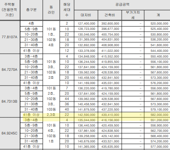Click the 층구분 column header

click(x=31, y=10)
